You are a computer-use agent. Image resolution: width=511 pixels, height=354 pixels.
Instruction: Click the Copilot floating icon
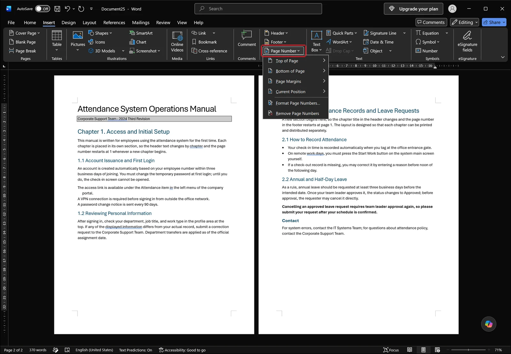click(x=489, y=324)
